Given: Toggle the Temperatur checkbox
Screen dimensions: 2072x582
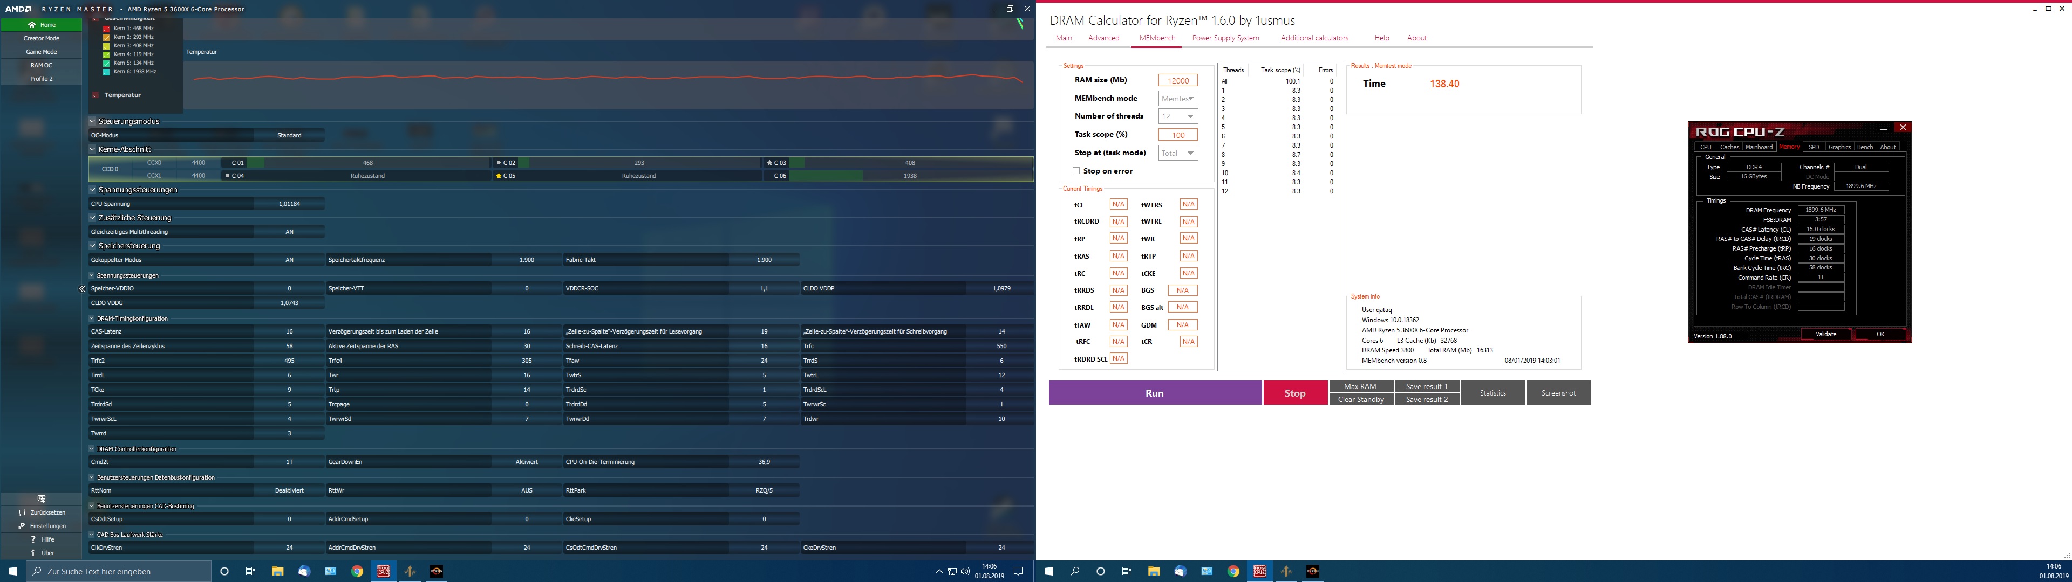Looking at the screenshot, I should click(x=96, y=95).
